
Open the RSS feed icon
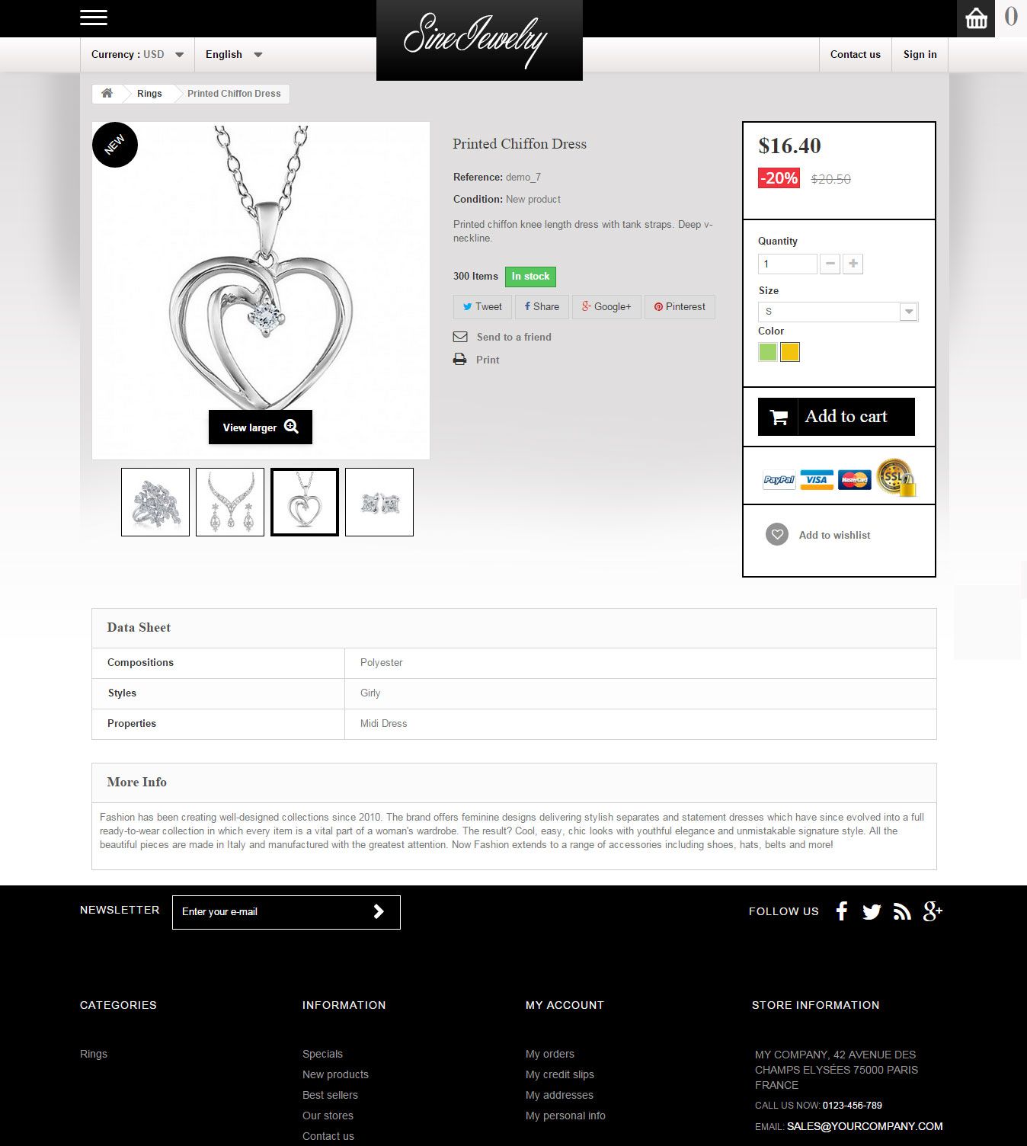(902, 911)
